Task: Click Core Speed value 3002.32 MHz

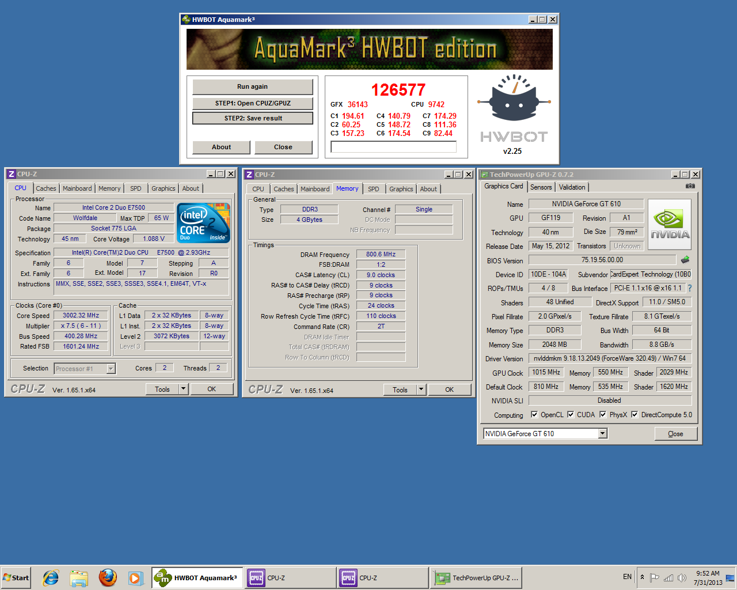Action: [81, 315]
